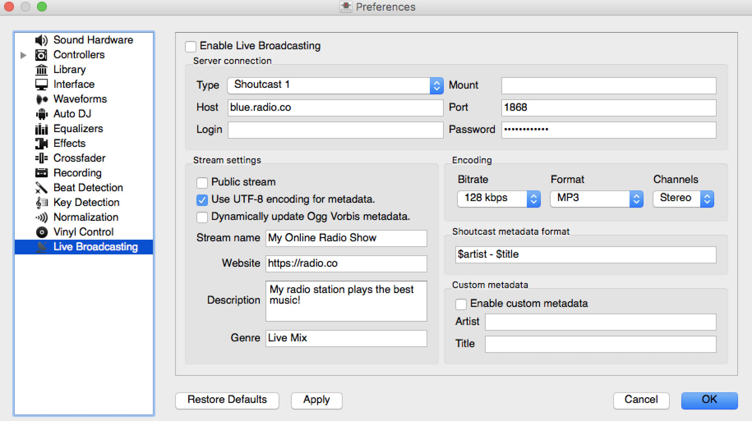Click the Host field containing blue.radio.co
Viewport: 752px width, 421px height.
pyautogui.click(x=335, y=108)
